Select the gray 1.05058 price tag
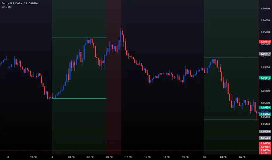Screen dimensions: 272x160 point(265,131)
